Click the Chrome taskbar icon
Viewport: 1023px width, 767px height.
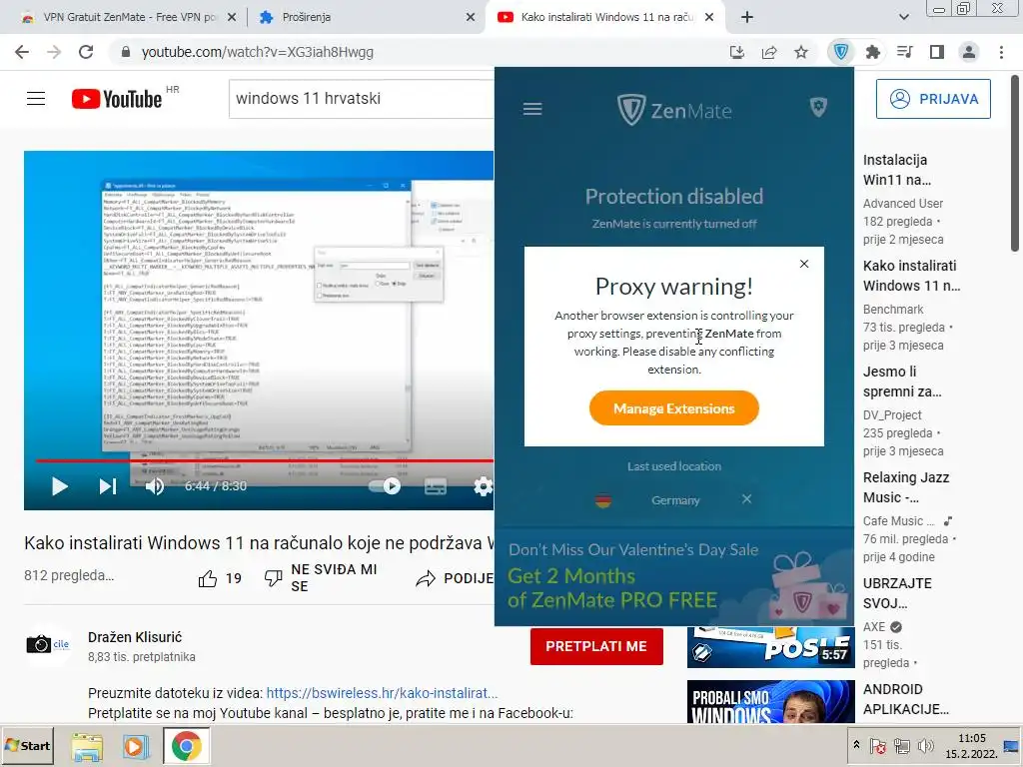pyautogui.click(x=186, y=746)
